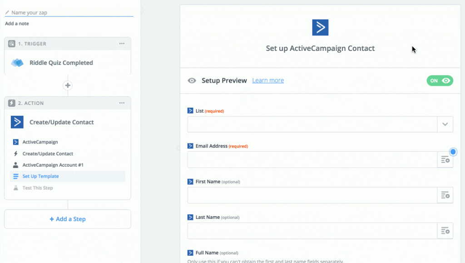The height and width of the screenshot is (263, 465).
Task: Click the insert-field icon for First Name
Action: coord(445,195)
